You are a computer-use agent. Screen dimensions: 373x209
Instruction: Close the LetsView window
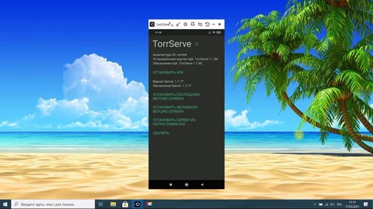[x=220, y=24]
